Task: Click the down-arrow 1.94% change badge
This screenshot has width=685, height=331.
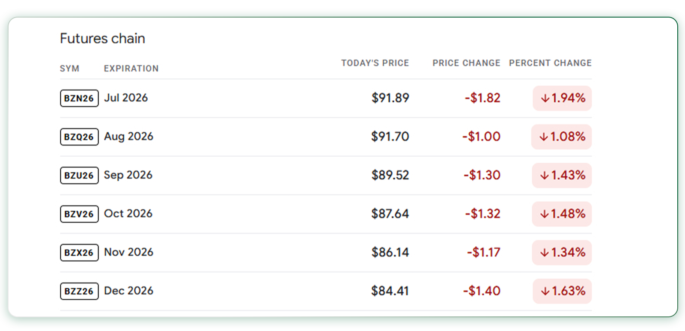Action: 562,98
